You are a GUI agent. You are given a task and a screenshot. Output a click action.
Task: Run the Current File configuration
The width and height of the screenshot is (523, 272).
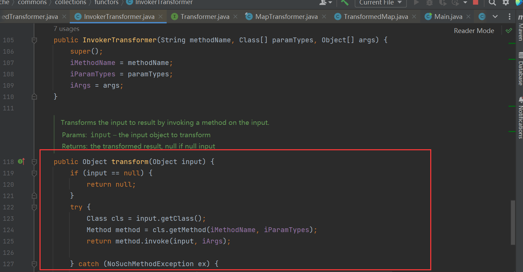[416, 3]
